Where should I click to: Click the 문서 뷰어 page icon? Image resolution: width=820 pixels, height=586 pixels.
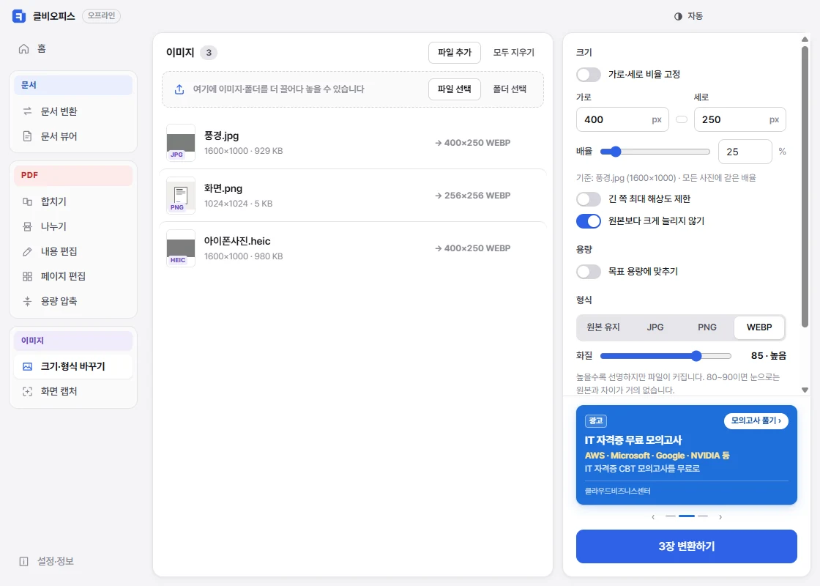(x=27, y=136)
